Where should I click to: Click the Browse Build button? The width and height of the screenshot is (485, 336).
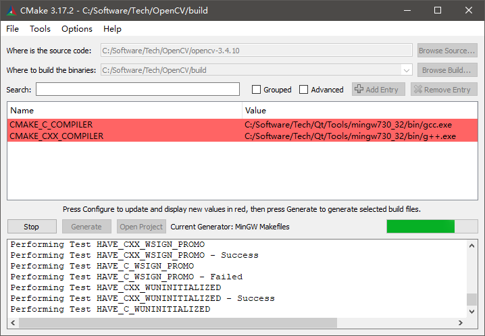447,70
